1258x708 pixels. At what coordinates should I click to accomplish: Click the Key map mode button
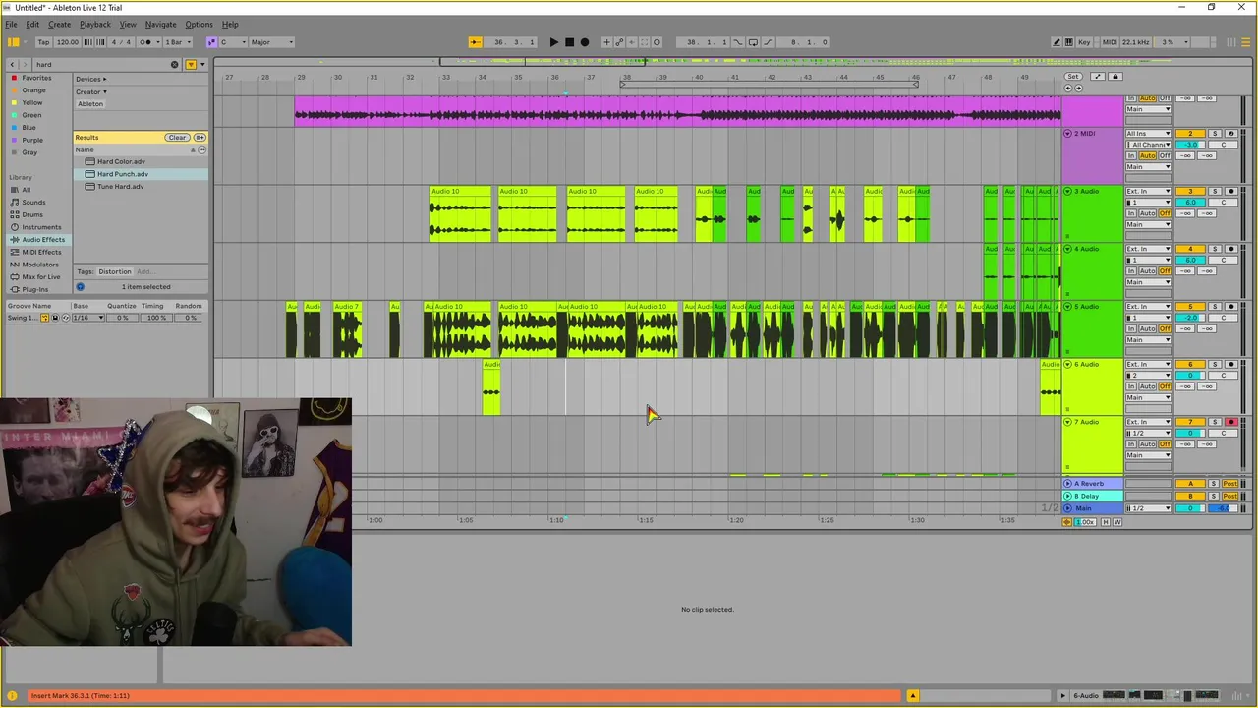coord(1084,42)
